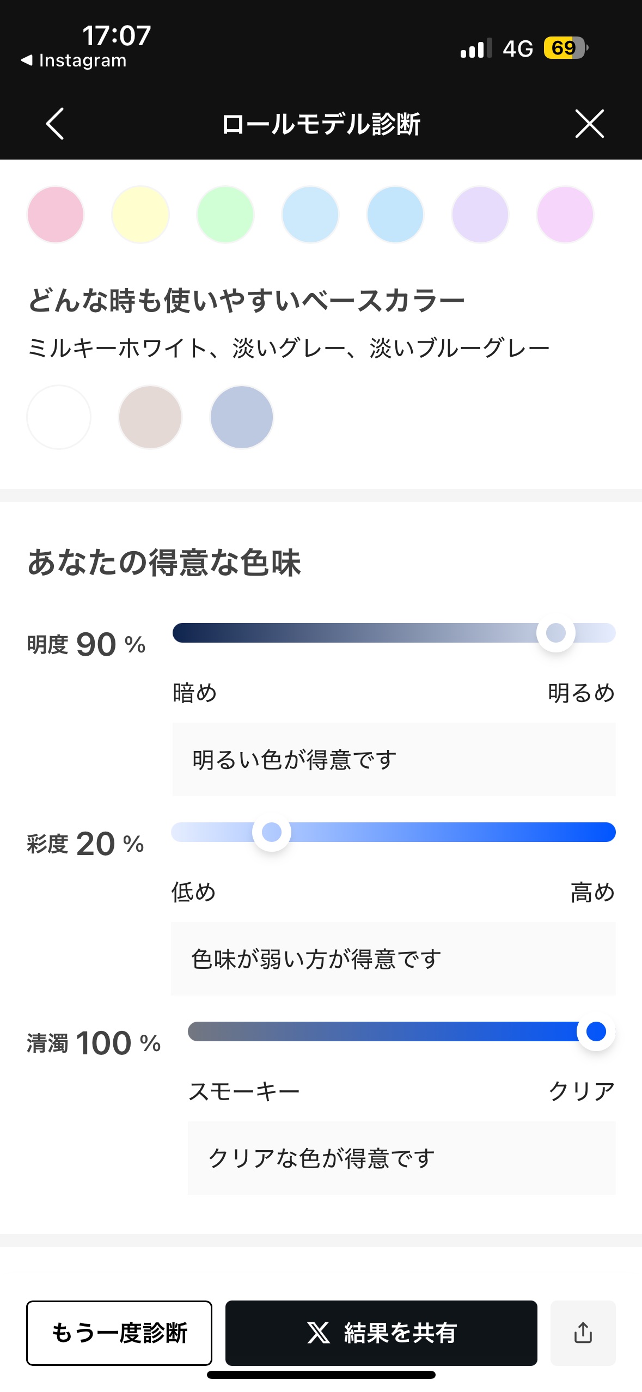642x1392 pixels.
Task: Share result with X 結果を共有 button
Action: [x=381, y=1333]
